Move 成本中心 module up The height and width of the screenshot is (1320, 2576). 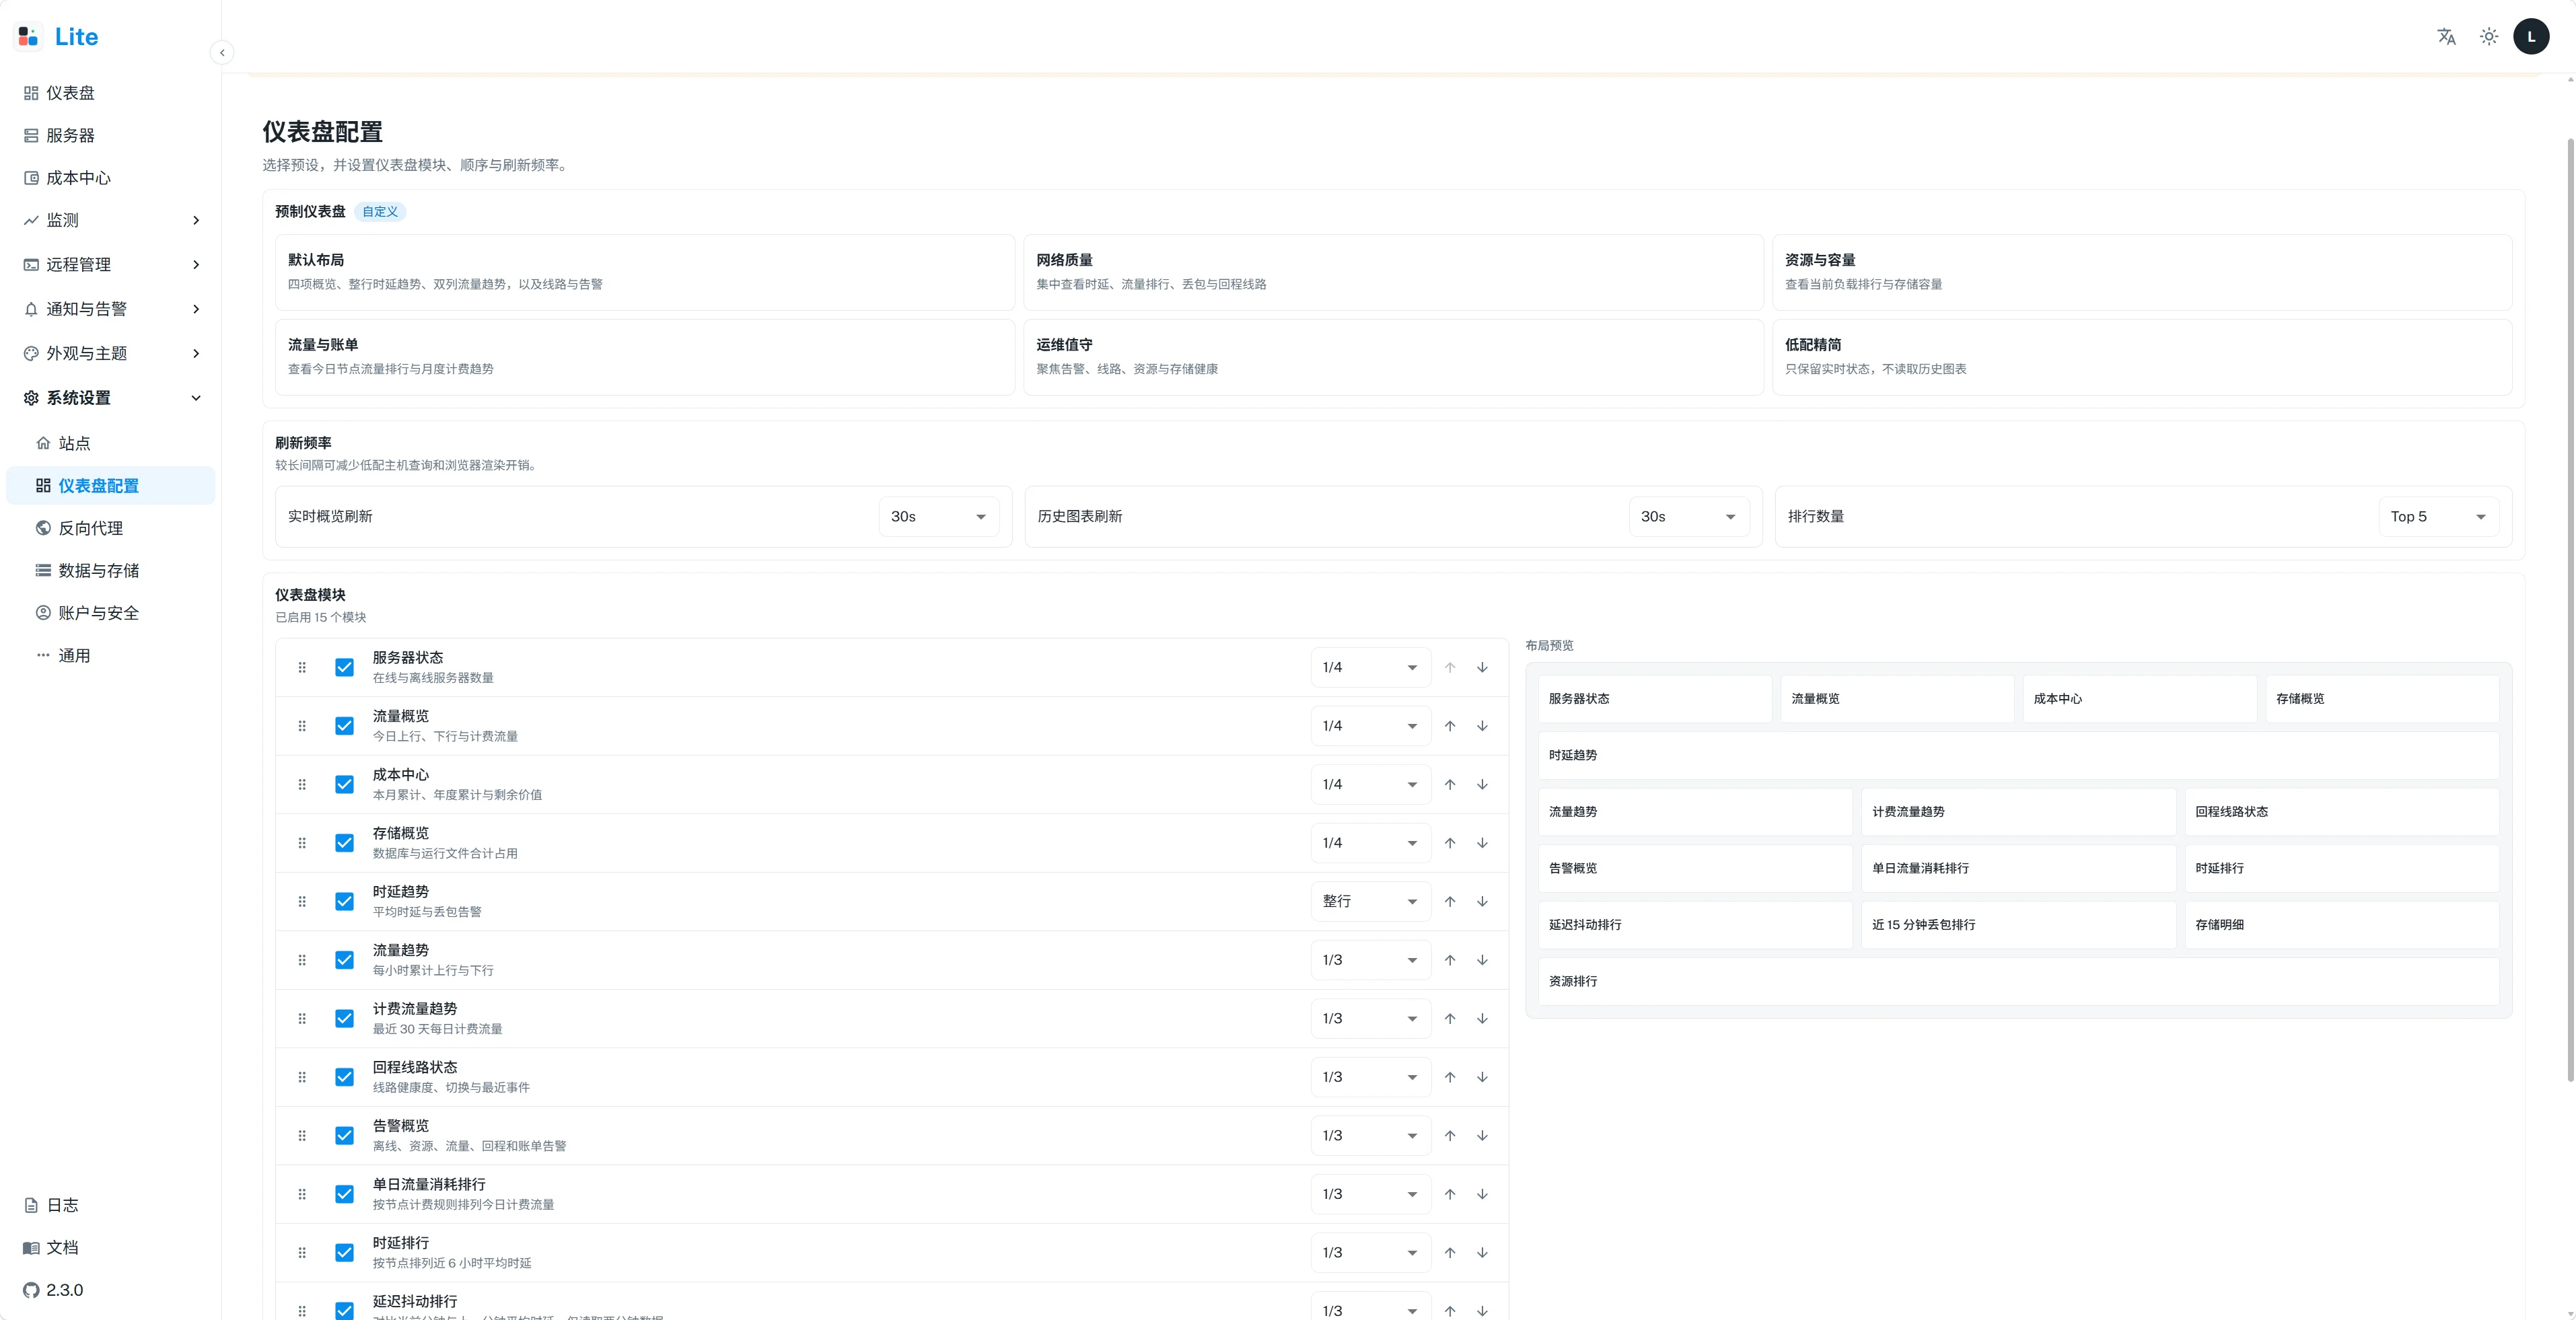1450,784
